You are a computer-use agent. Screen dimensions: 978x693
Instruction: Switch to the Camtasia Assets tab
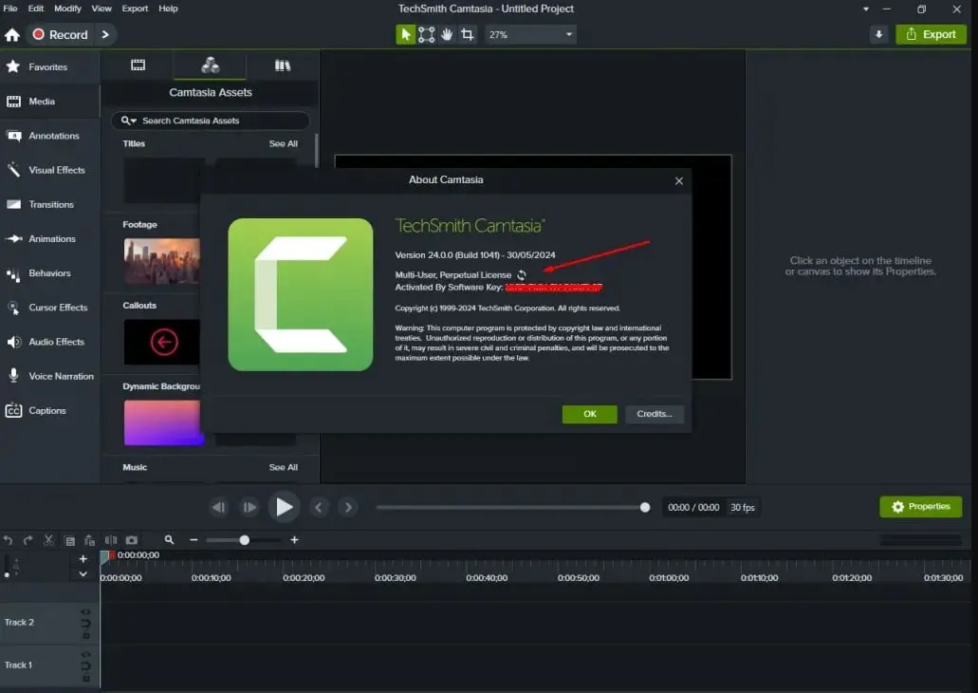click(211, 65)
